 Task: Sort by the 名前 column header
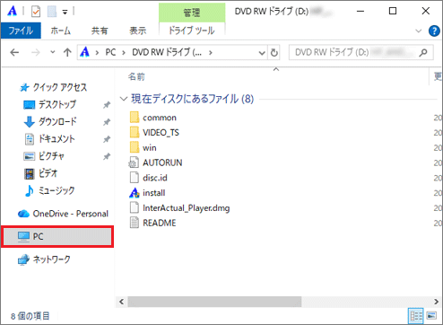pos(136,77)
